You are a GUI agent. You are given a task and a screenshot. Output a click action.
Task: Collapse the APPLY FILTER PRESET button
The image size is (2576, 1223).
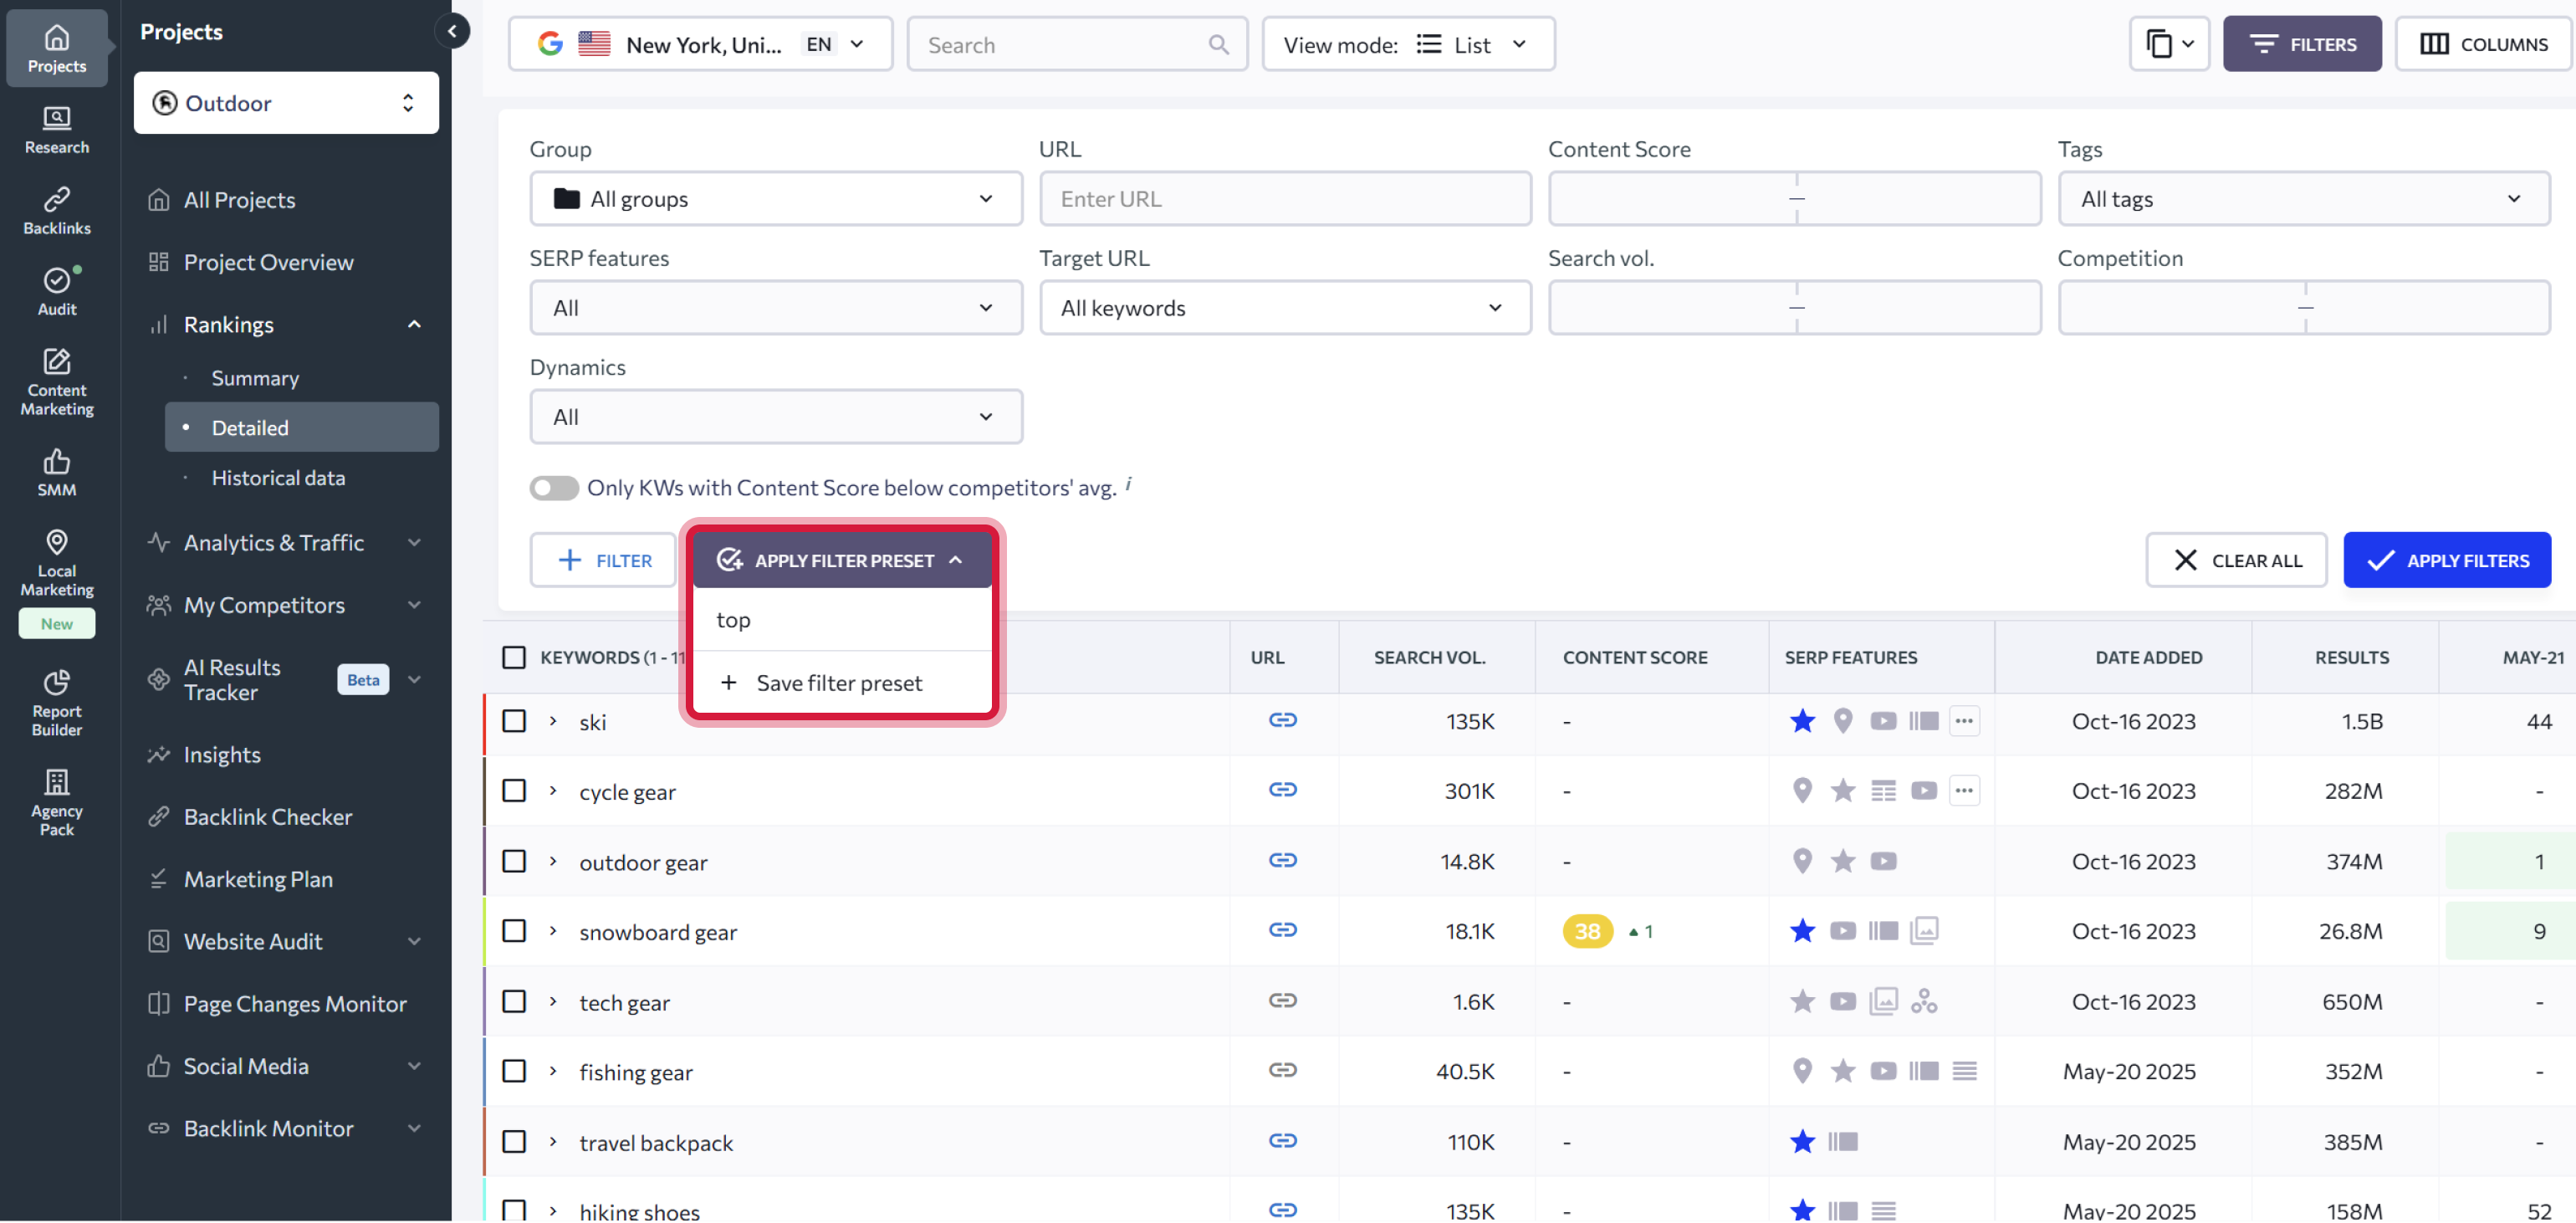pos(841,560)
